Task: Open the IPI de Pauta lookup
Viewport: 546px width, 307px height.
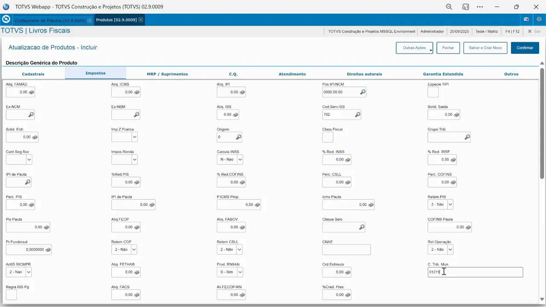Action: [27, 182]
